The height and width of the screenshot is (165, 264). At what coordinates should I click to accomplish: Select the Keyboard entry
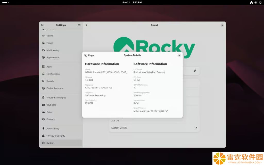(x=61, y=105)
